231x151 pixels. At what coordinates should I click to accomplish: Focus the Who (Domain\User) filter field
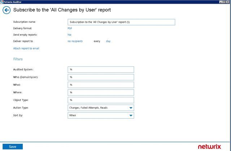pyautogui.click(x=101, y=77)
